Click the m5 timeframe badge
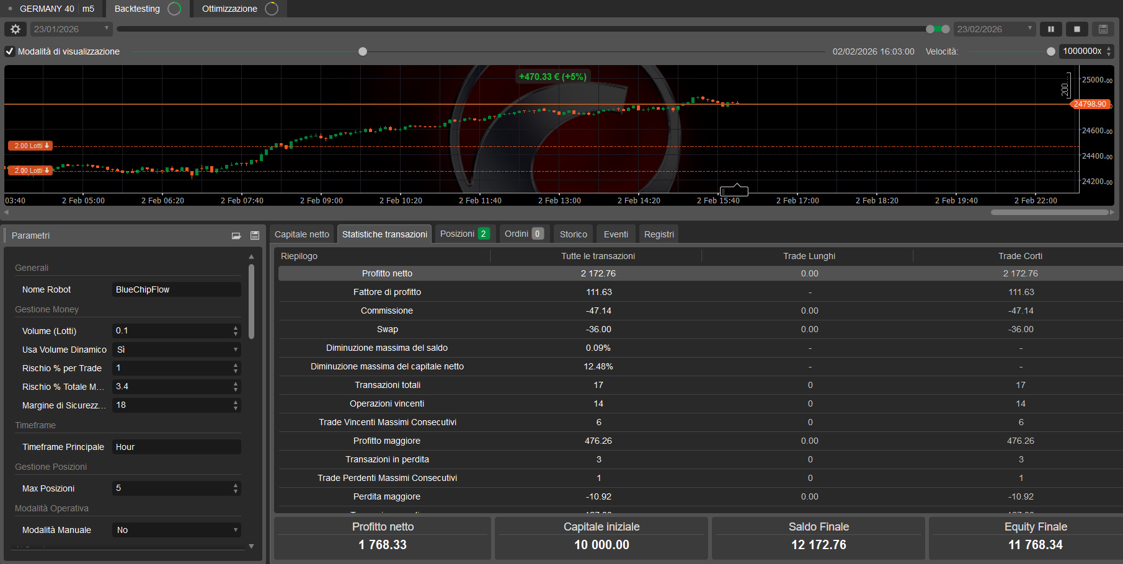The height and width of the screenshot is (564, 1123). [88, 9]
